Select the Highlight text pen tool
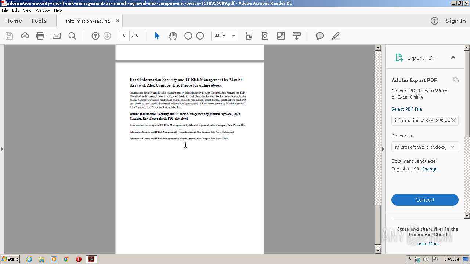The width and height of the screenshot is (470, 264). click(x=335, y=36)
